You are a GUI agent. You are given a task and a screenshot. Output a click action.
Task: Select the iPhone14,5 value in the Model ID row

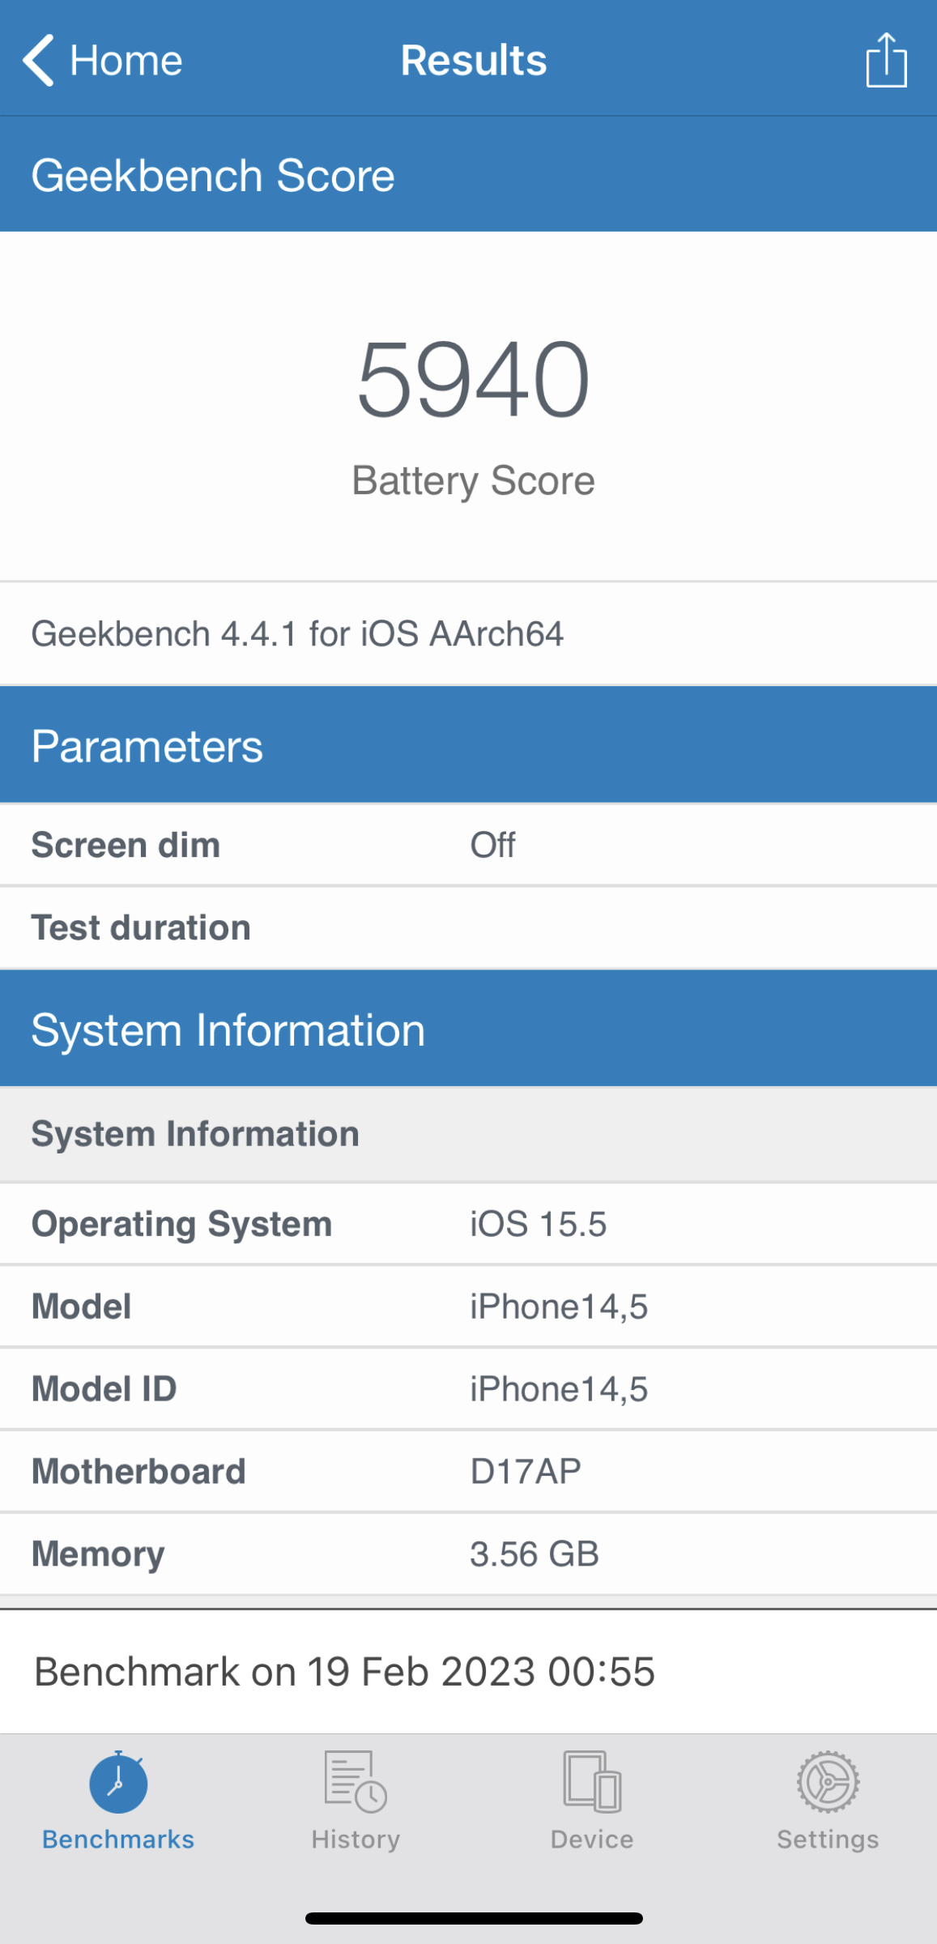coord(559,1389)
